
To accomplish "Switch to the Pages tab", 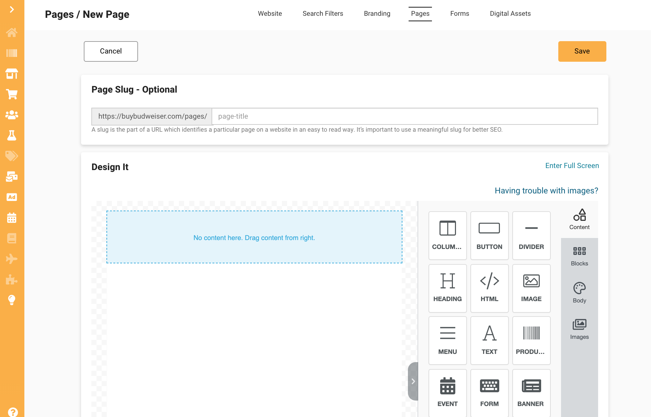I will click(x=420, y=14).
